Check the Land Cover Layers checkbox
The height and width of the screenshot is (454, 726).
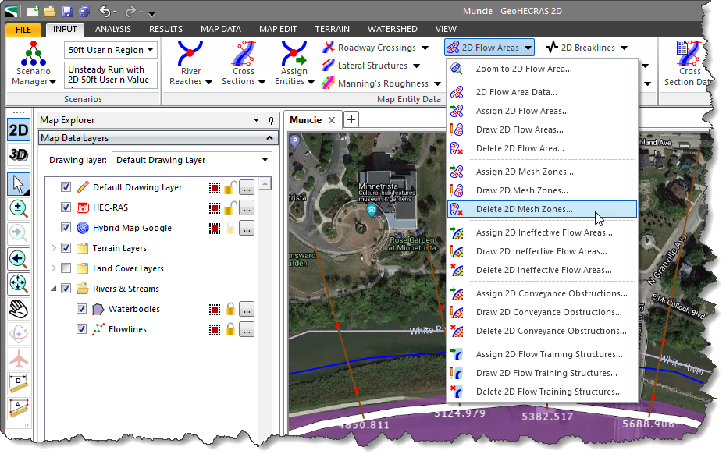coord(66,268)
